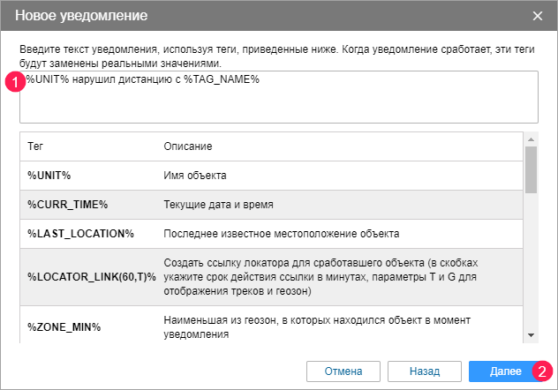Click the Далее button
Image resolution: width=558 pixels, height=390 pixels.
499,370
